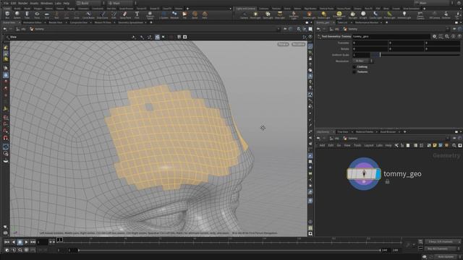
Task: Click the Stop playback button
Action: click(20, 242)
